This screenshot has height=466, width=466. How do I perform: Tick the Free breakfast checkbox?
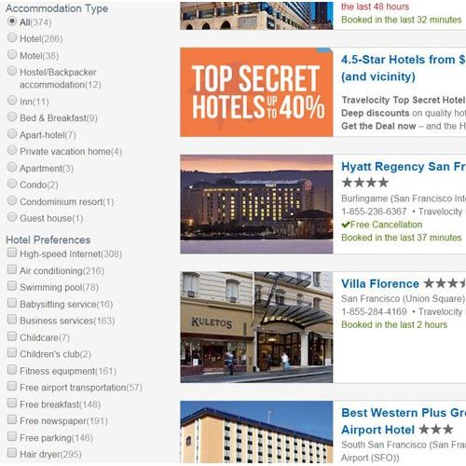coord(12,403)
